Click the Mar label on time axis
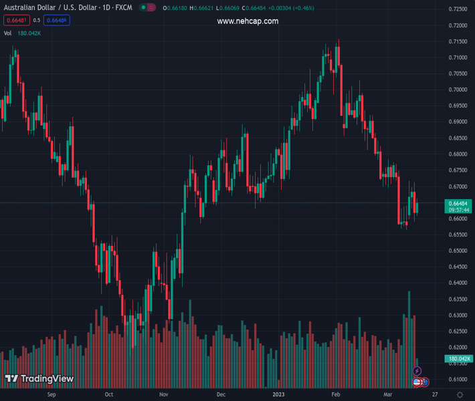Viewport: 475px width, 401px height. click(387, 395)
